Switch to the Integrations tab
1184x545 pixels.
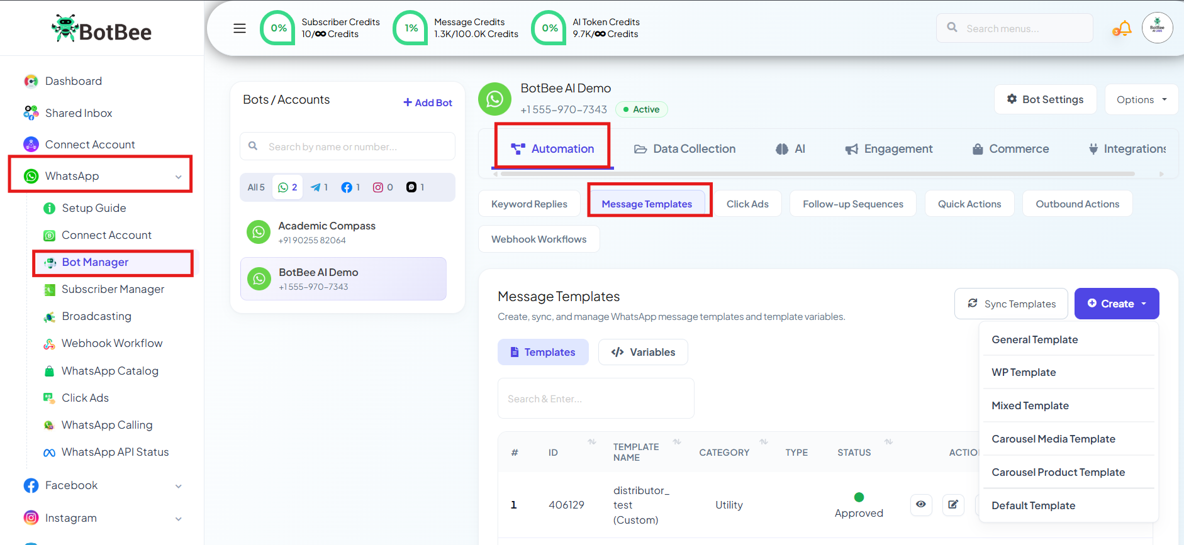coord(1127,149)
